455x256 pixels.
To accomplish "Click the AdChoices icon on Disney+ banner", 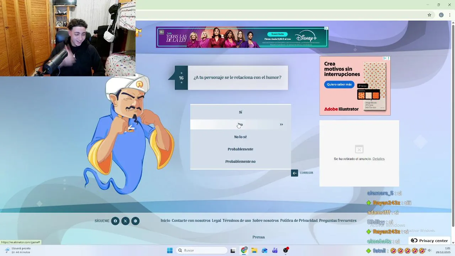I will [x=326, y=28].
